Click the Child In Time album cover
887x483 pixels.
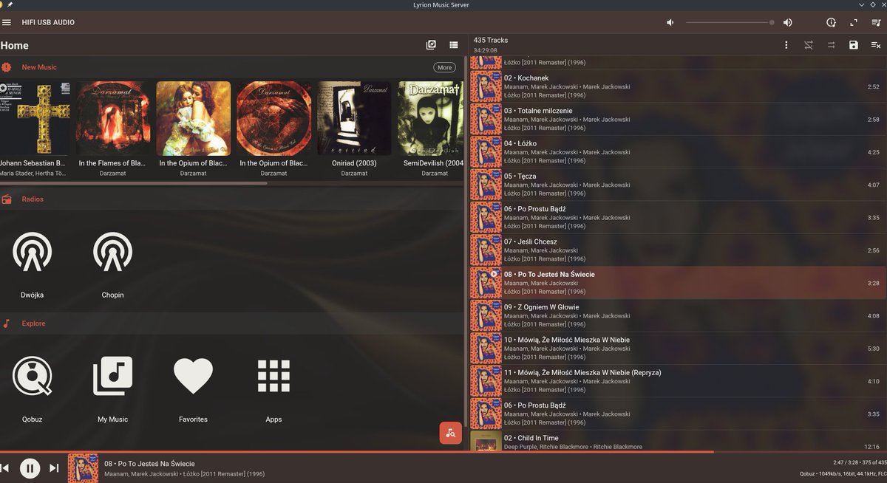(486, 441)
